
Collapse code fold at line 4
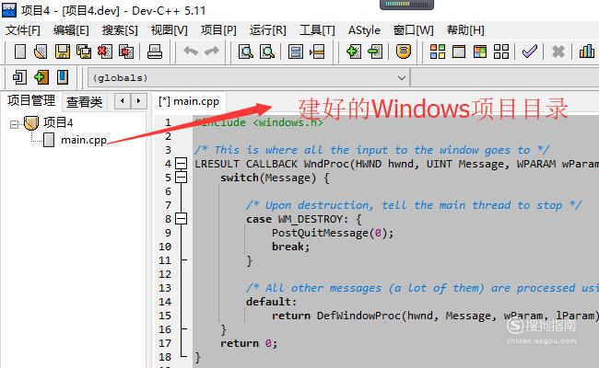tap(181, 164)
